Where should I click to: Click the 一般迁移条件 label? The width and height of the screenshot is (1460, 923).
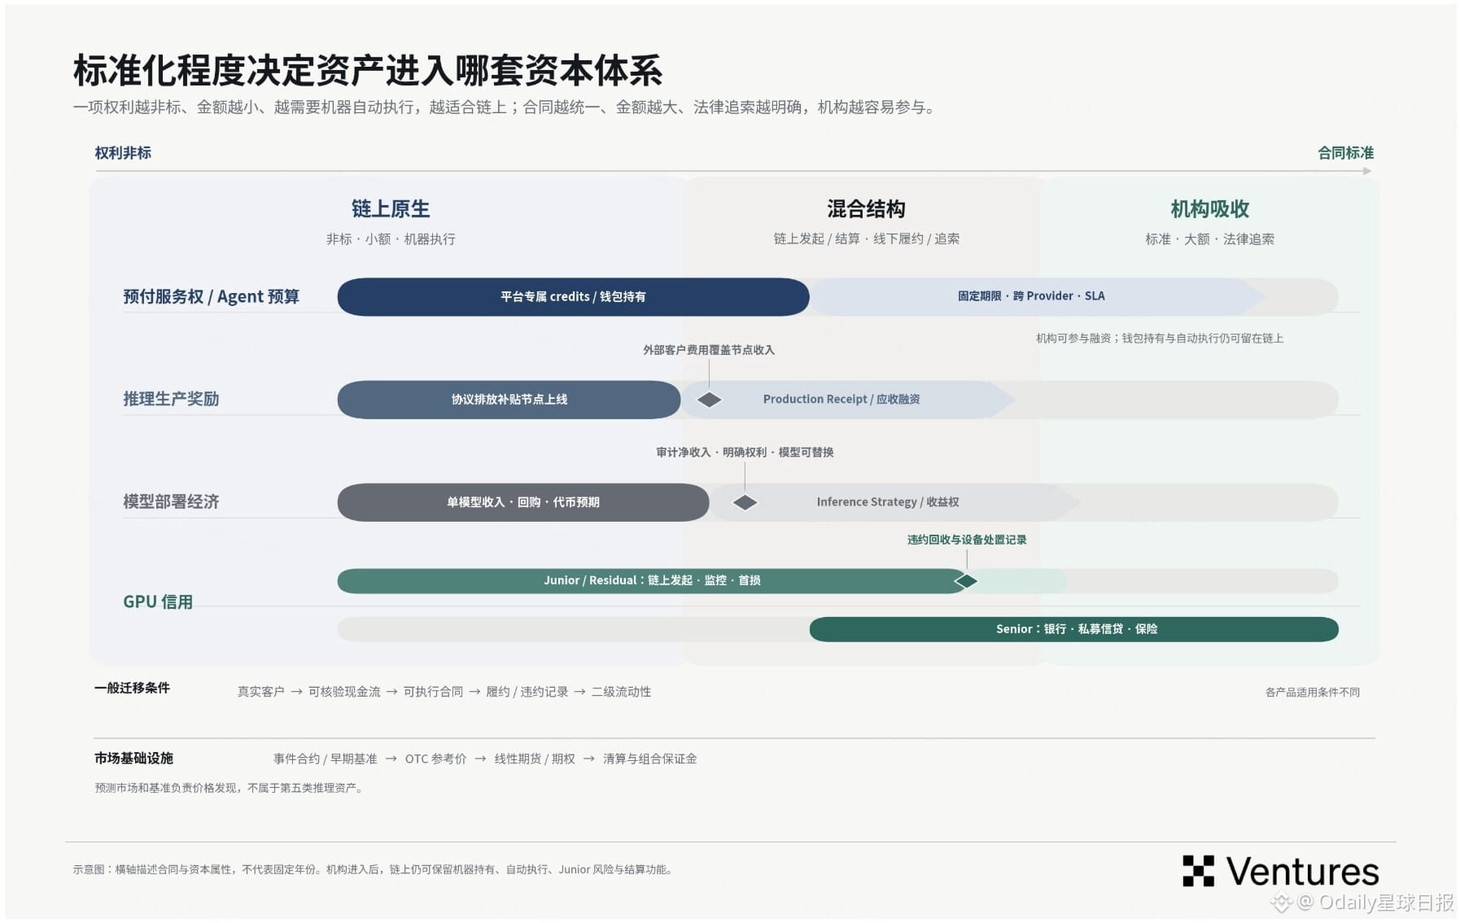coord(132,688)
